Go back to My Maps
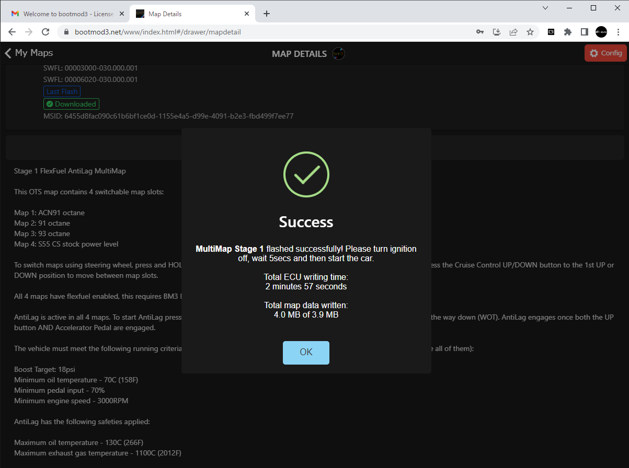The width and height of the screenshot is (629, 468). click(29, 53)
